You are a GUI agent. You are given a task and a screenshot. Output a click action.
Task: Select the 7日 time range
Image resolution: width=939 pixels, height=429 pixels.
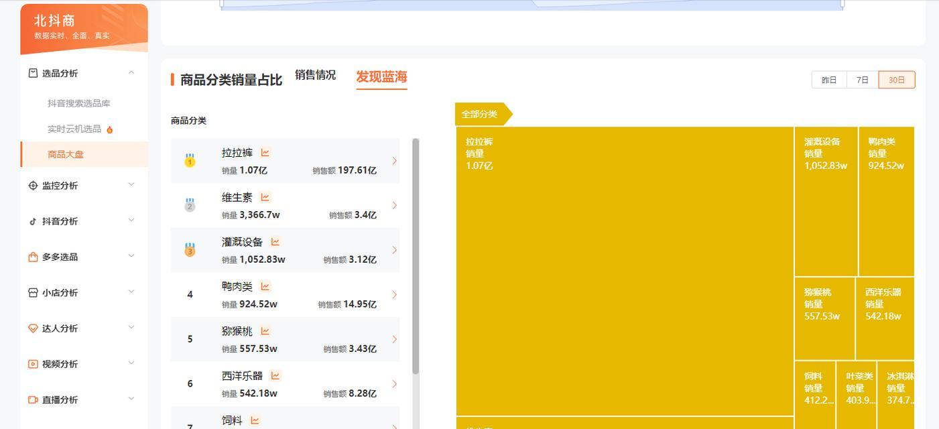pos(863,80)
